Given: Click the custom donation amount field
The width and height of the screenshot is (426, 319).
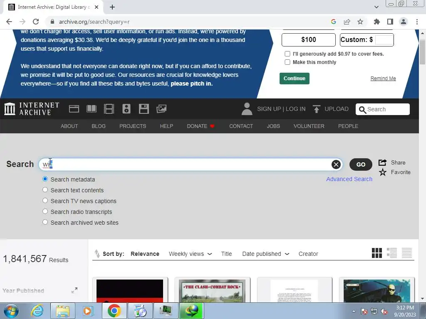Looking at the screenshot, I should tap(384, 39).
